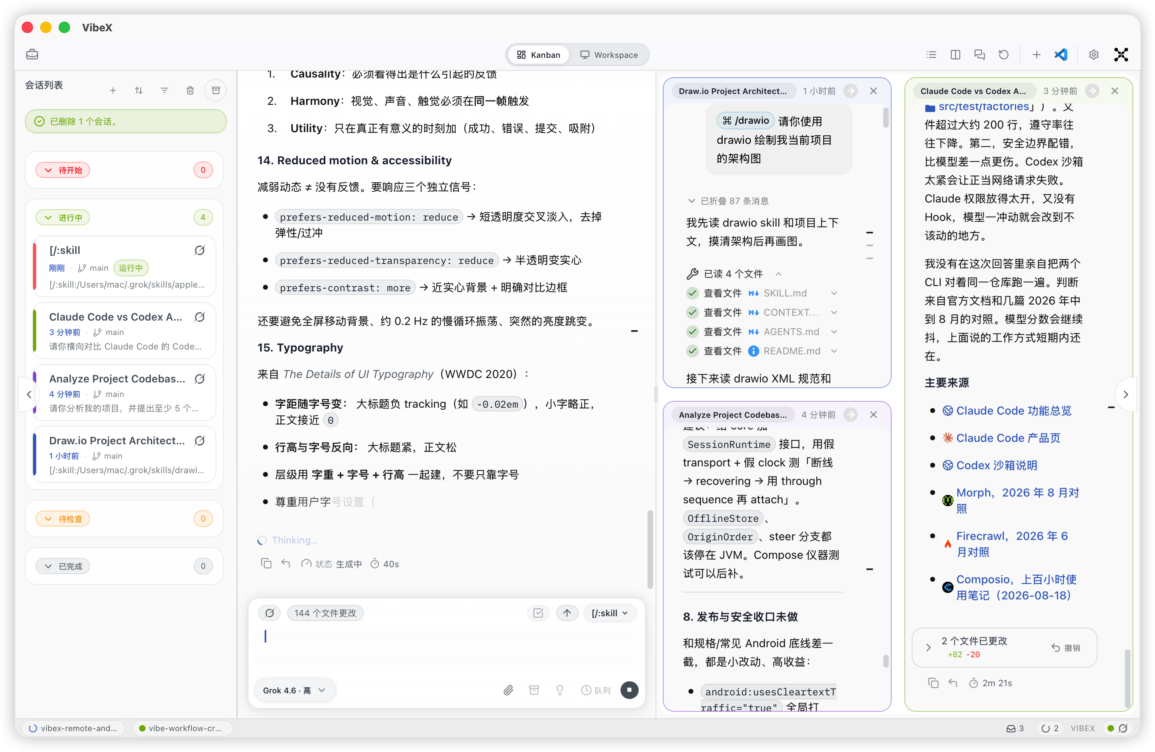Image resolution: width=1155 pixels, height=752 pixels.
Task: Collapse the 待开始 column group
Action: (x=63, y=170)
